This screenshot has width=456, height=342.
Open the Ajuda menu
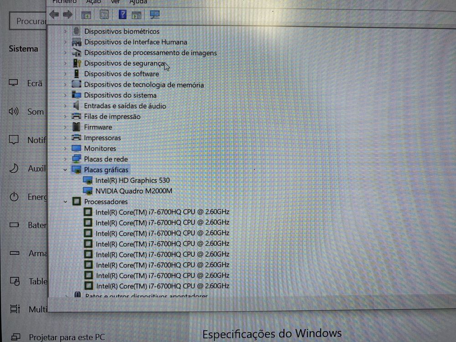(139, 2)
